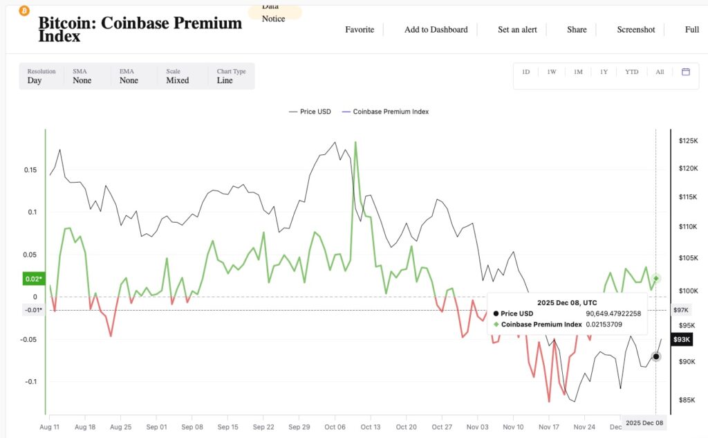Take a chart Screenshot

point(635,30)
